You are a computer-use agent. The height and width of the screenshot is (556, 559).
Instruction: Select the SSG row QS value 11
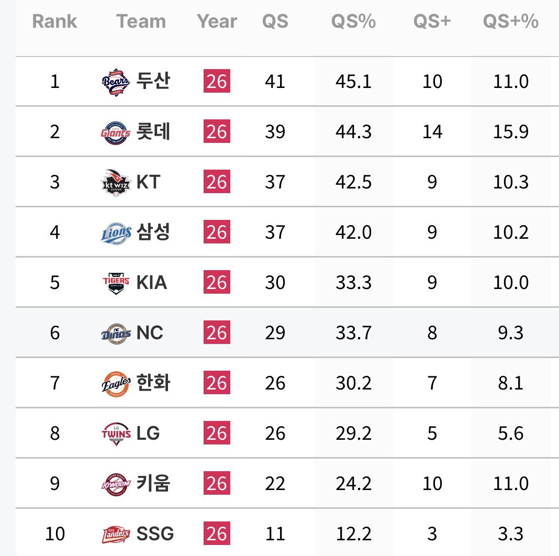tap(275, 534)
